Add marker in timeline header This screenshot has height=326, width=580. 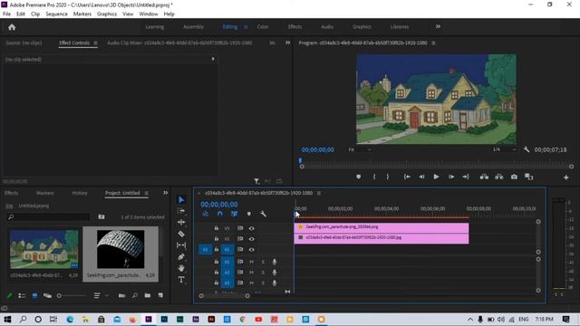tap(249, 214)
